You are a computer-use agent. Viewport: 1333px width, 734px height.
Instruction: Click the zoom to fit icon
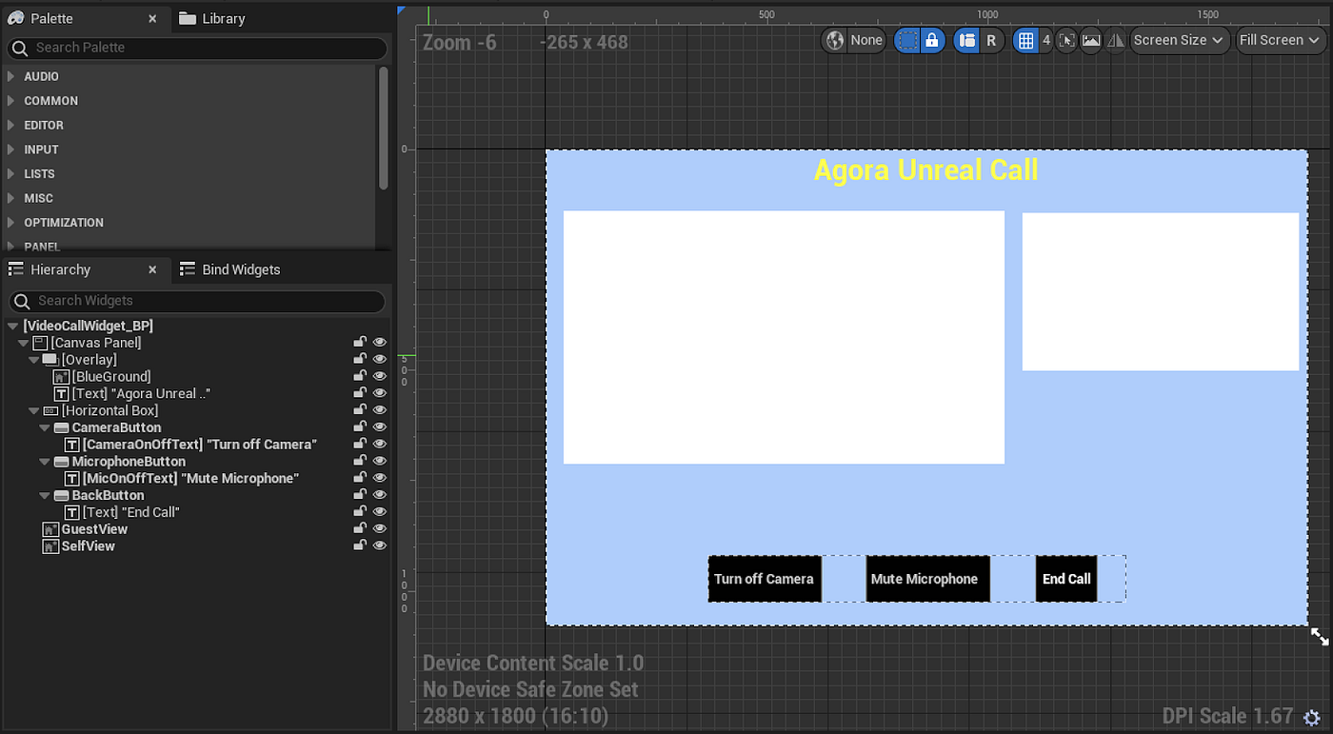click(1066, 40)
